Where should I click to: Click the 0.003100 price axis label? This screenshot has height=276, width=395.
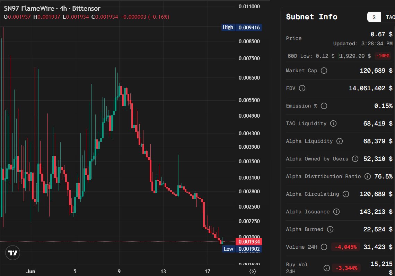[x=249, y=177]
